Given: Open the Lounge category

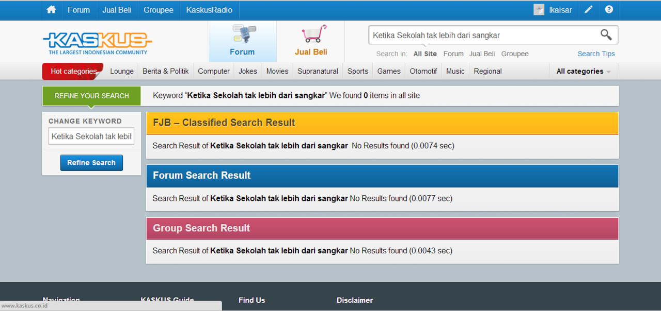Looking at the screenshot, I should [122, 72].
